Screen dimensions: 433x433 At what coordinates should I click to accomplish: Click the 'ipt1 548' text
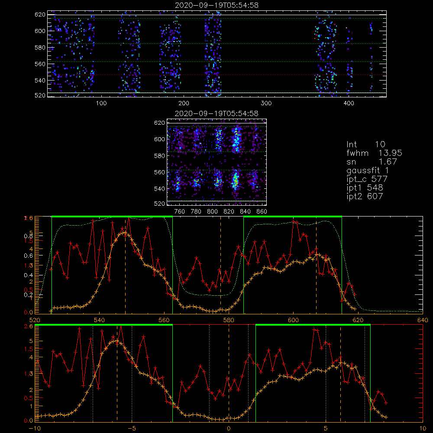[365, 188]
